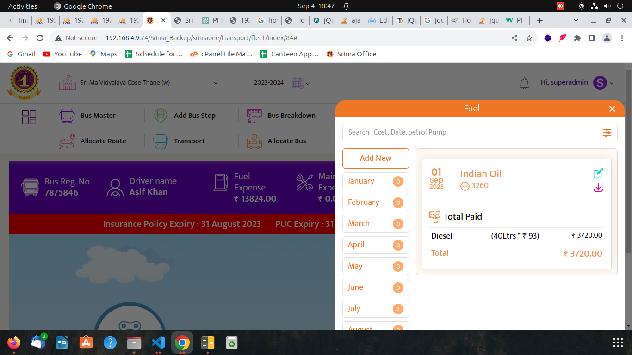Viewport: 632px width, 355px height.
Task: Select February in the month list
Action: pos(376,202)
